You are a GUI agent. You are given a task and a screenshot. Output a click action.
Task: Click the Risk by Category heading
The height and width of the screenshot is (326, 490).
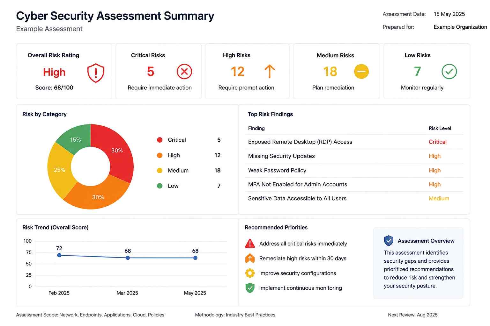click(44, 114)
